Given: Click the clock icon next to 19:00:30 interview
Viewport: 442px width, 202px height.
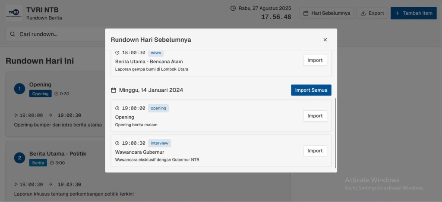Looking at the screenshot, I should (117, 143).
